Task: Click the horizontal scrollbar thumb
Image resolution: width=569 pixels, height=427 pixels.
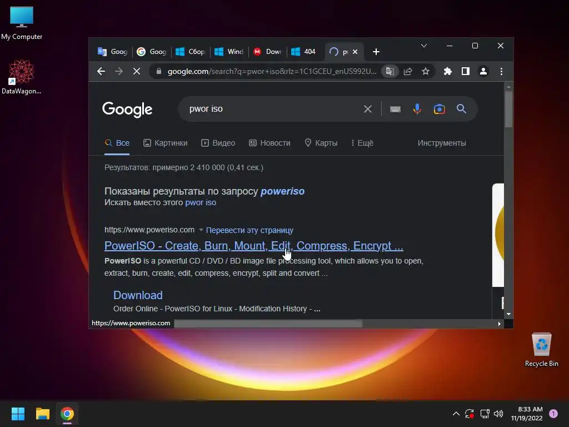Action: (268, 324)
